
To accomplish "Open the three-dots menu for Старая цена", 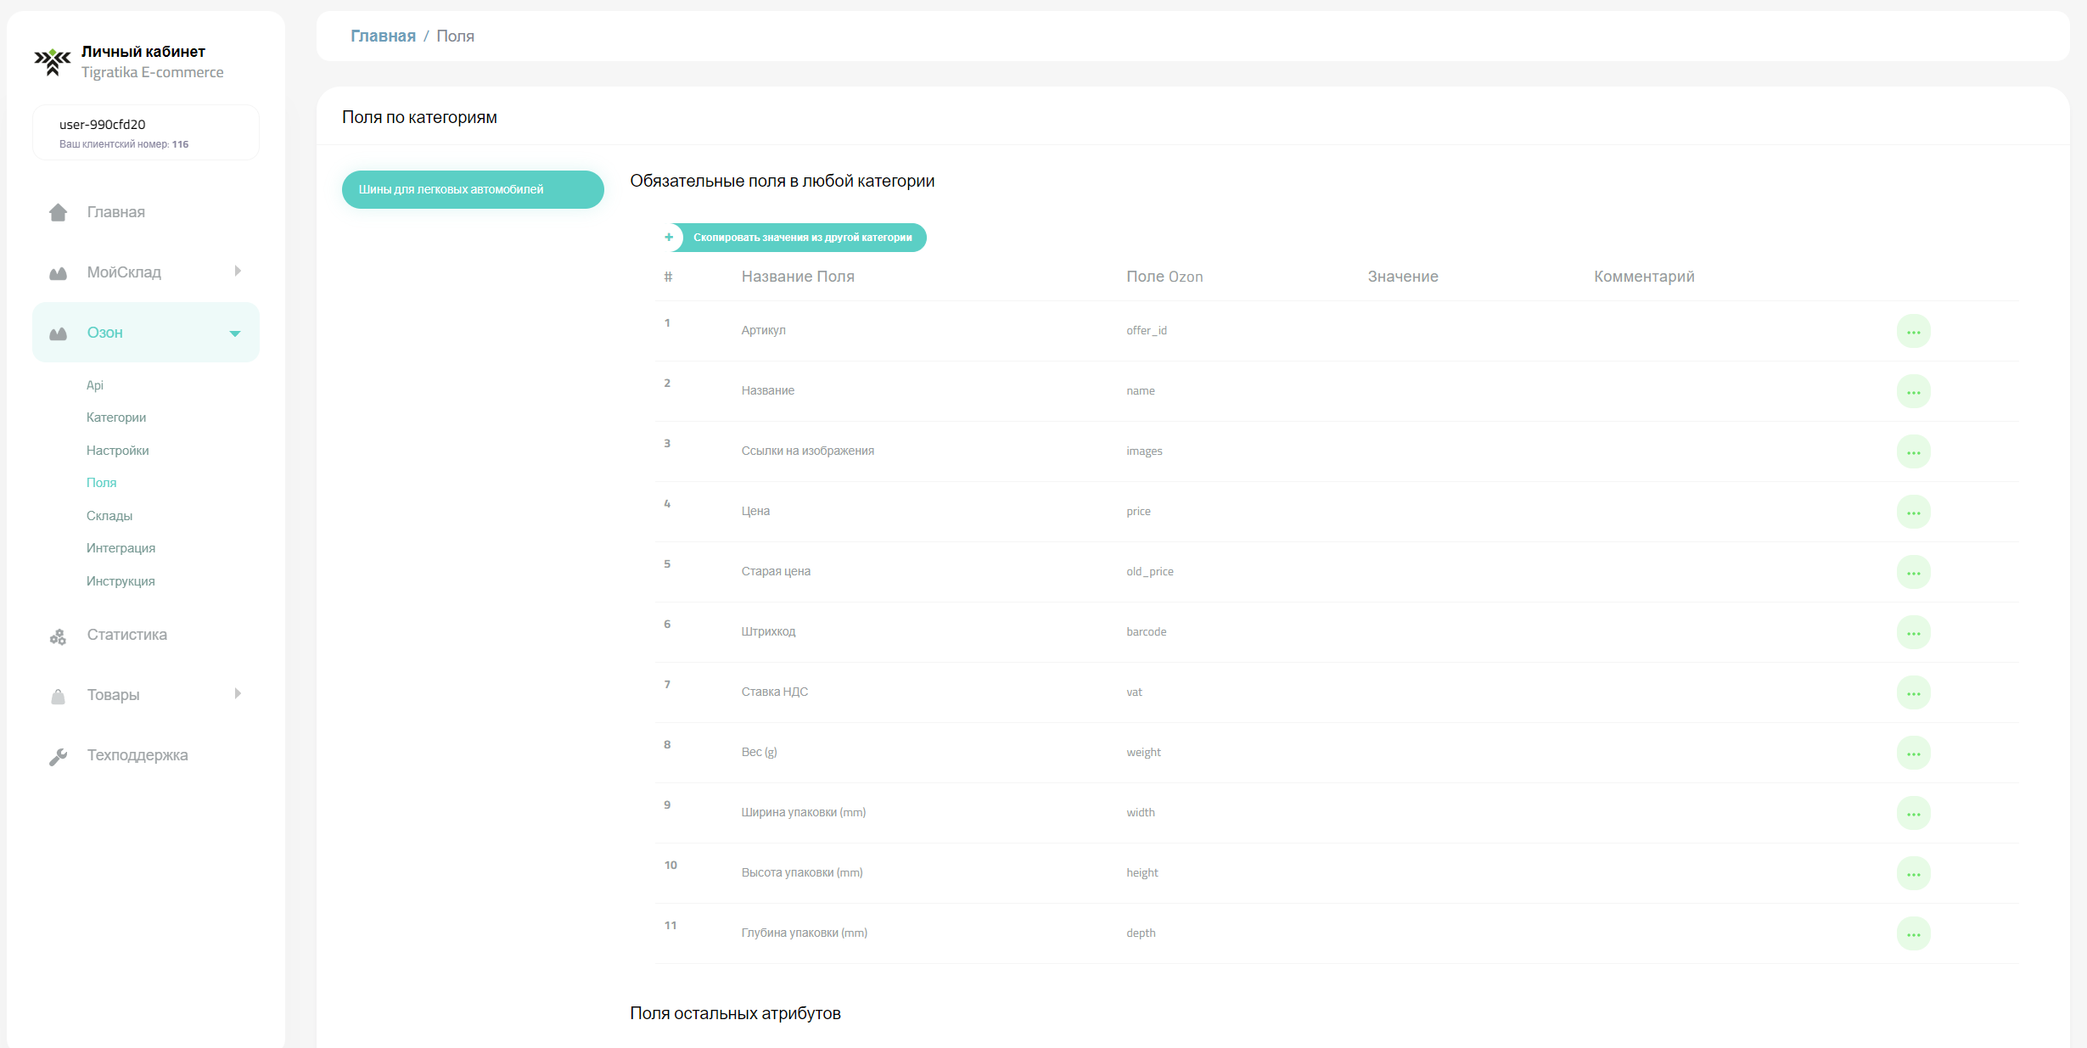I will (x=1913, y=572).
